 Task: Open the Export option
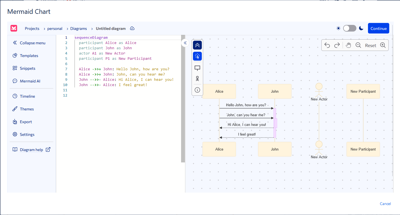pyautogui.click(x=22, y=122)
